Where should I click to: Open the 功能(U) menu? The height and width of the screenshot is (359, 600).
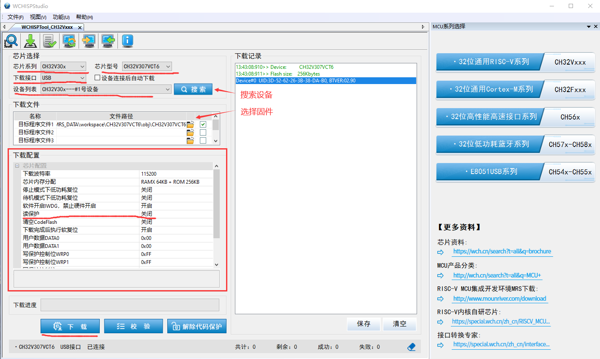(x=61, y=17)
